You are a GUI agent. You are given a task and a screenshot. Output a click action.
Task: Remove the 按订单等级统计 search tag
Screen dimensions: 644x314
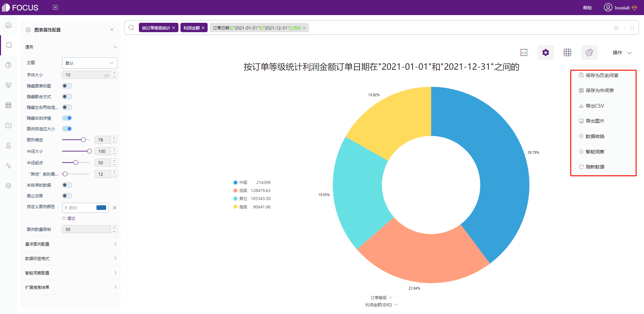coord(174,28)
